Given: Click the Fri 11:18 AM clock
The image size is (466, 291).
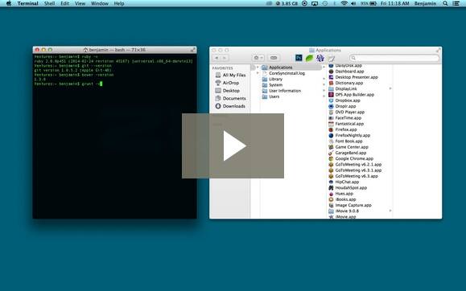Looking at the screenshot, I should pyautogui.click(x=394, y=3).
